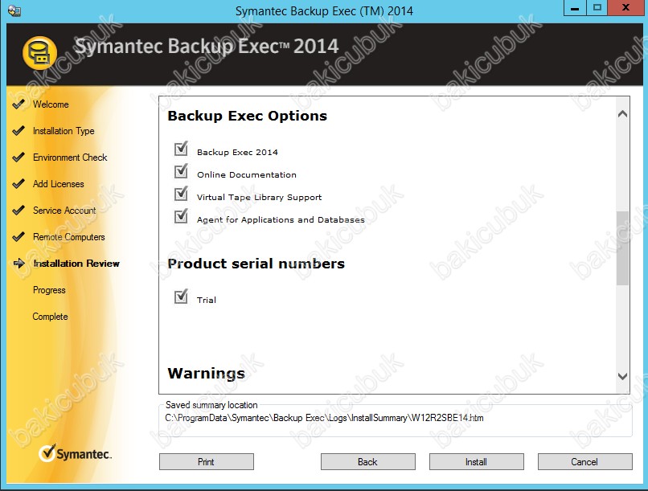The width and height of the screenshot is (648, 491).
Task: Select the Installation Type step
Action: pos(64,131)
